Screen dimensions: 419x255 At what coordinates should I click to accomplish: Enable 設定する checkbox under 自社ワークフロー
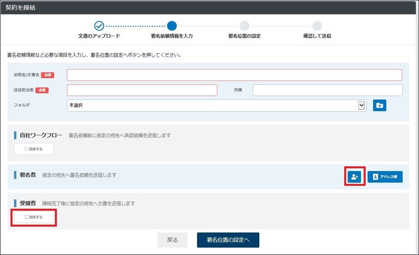coord(33,149)
